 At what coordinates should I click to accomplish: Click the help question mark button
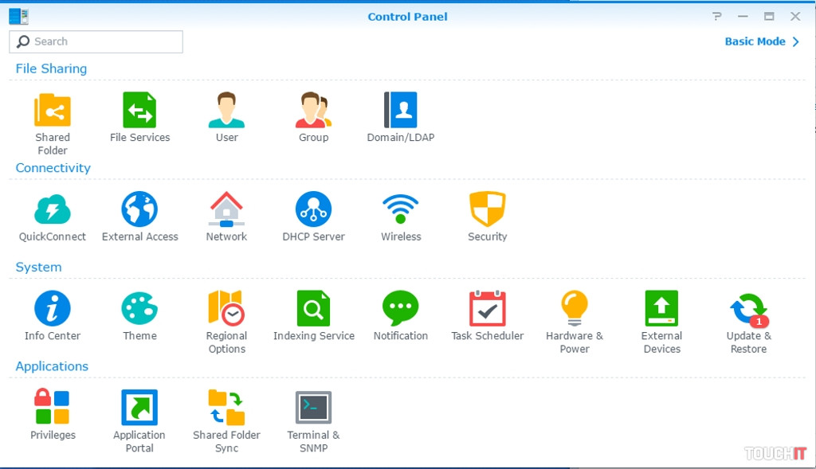(717, 16)
